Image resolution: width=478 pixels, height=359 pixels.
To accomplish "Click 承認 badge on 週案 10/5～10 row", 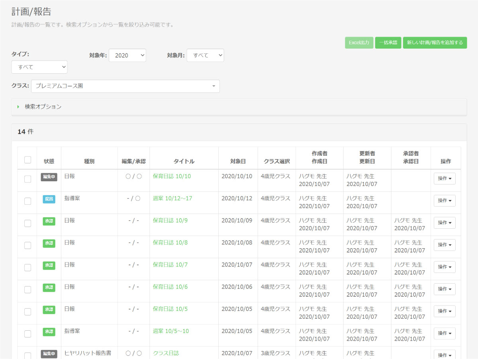I will (49, 332).
